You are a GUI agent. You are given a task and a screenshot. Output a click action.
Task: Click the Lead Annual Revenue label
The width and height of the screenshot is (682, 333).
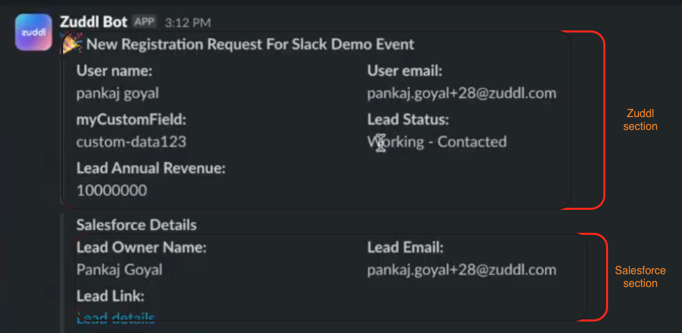pyautogui.click(x=151, y=169)
